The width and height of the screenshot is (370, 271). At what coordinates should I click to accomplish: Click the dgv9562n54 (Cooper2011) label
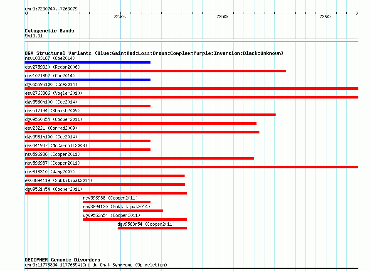tap(111, 215)
